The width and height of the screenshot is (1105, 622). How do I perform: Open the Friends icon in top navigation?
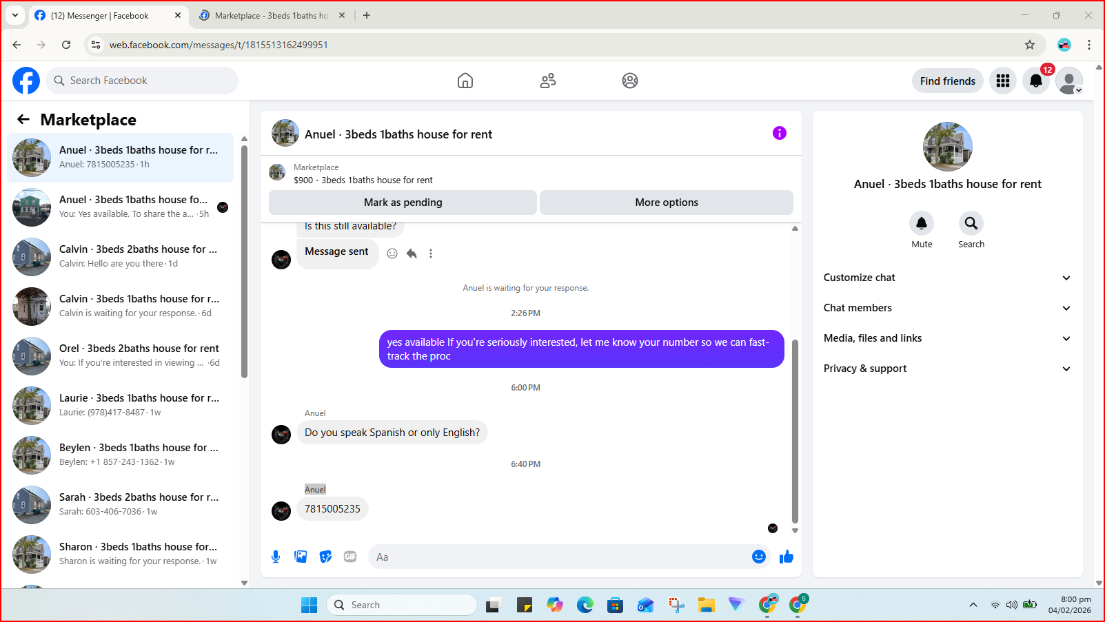point(548,81)
